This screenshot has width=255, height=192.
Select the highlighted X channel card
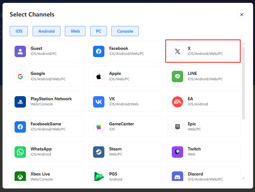click(203, 51)
